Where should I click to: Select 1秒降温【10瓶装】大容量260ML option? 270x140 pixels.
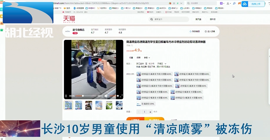(187, 98)
